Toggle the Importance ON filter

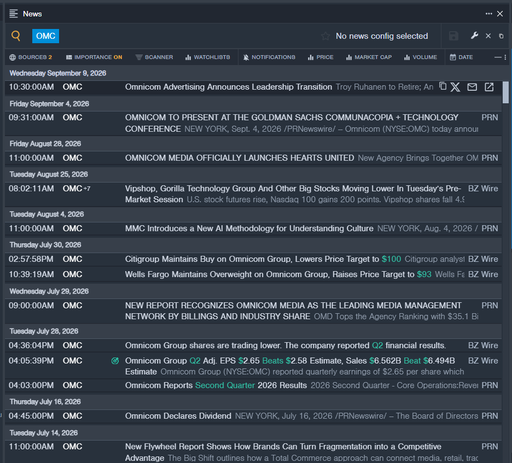click(94, 57)
